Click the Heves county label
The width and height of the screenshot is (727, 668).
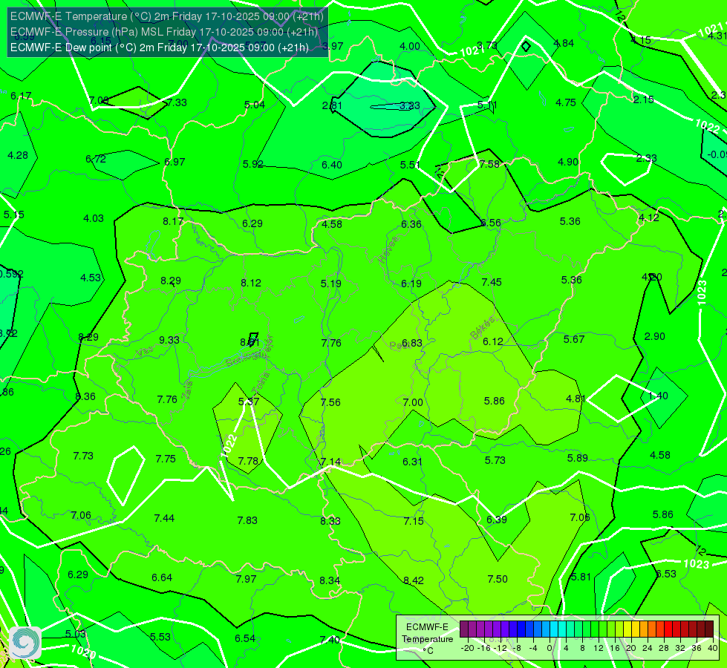tap(388, 249)
